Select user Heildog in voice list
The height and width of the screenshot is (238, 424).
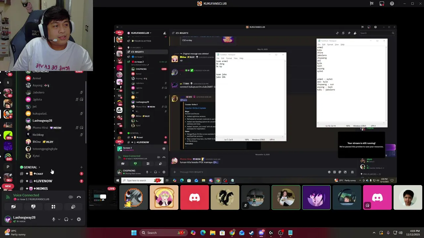click(x=55, y=135)
